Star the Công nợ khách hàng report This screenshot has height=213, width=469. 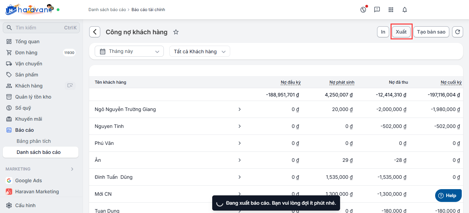[x=176, y=32]
